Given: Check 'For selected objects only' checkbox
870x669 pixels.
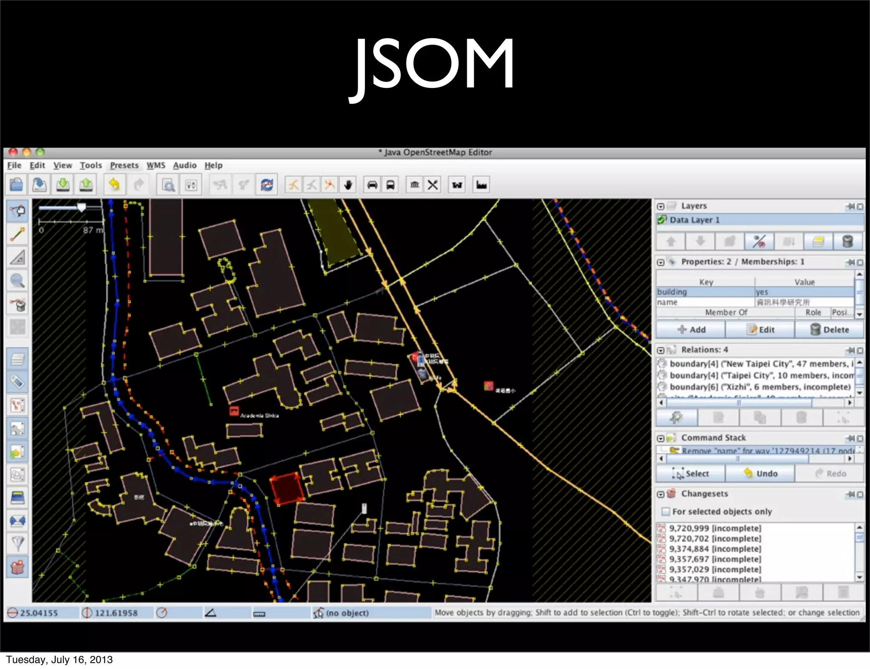Looking at the screenshot, I should pos(666,512).
